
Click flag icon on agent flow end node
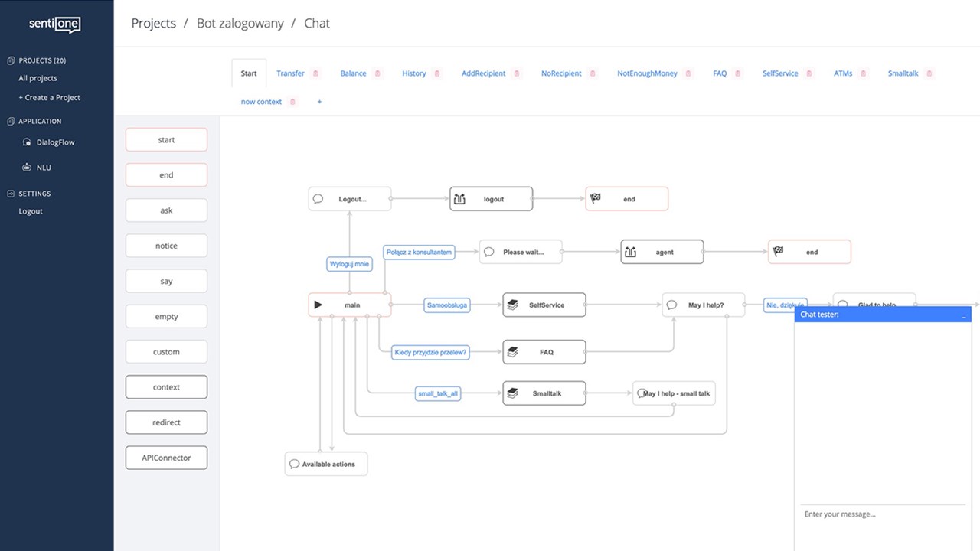(x=778, y=251)
